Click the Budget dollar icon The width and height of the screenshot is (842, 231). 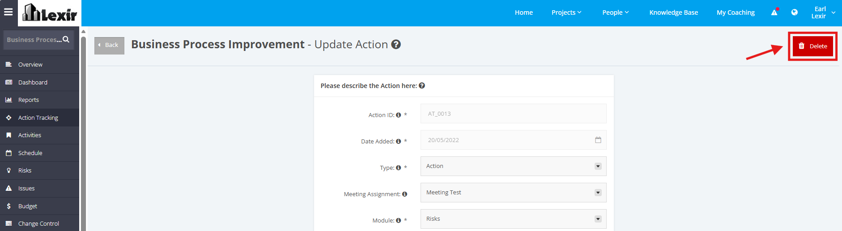tap(9, 206)
